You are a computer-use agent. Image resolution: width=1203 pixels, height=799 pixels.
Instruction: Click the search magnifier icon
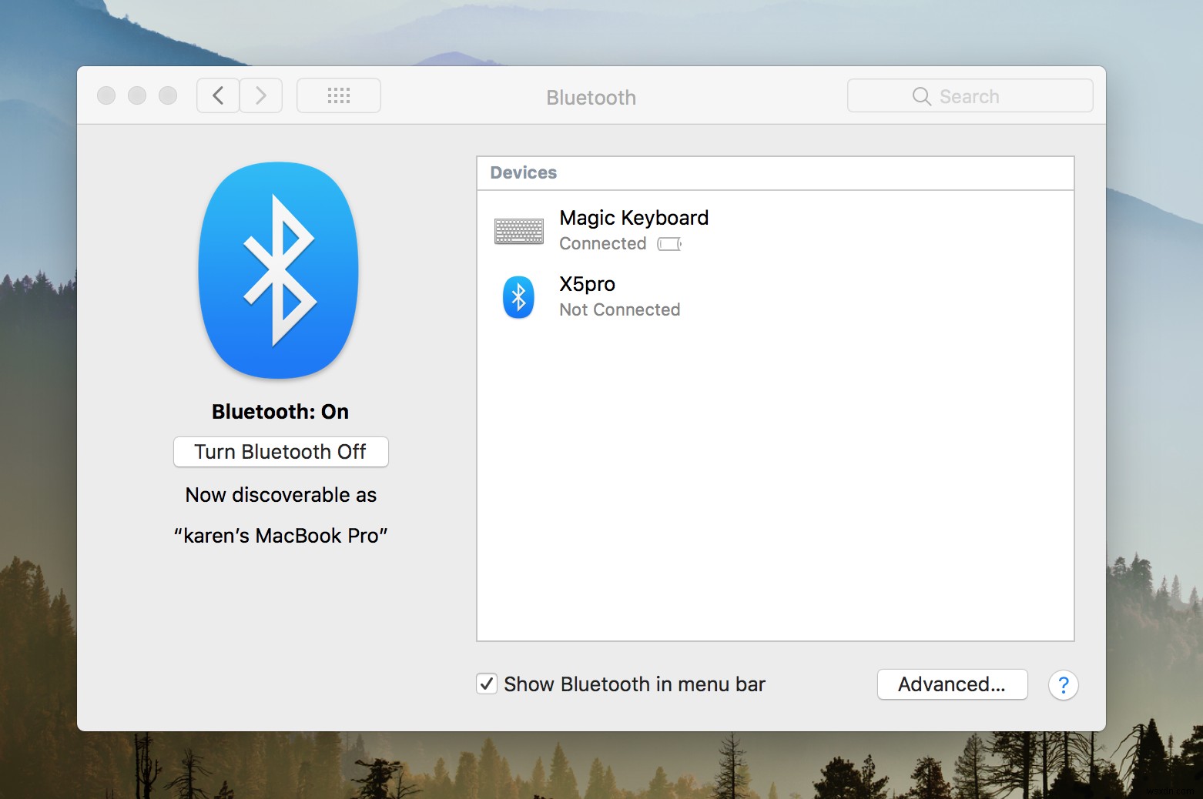[921, 96]
